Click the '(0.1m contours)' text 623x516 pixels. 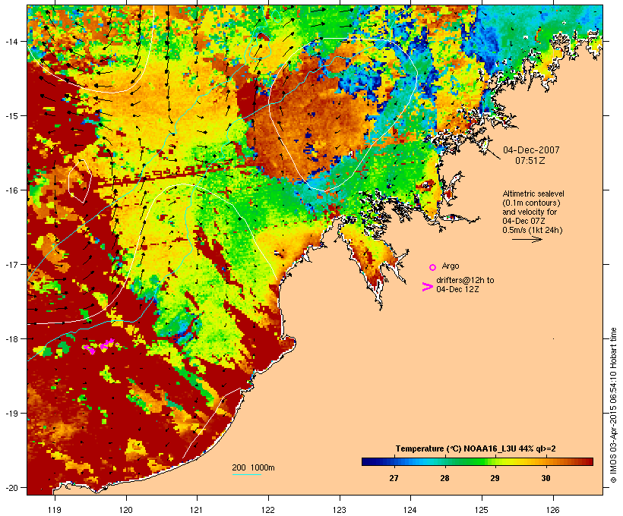pos(531,203)
